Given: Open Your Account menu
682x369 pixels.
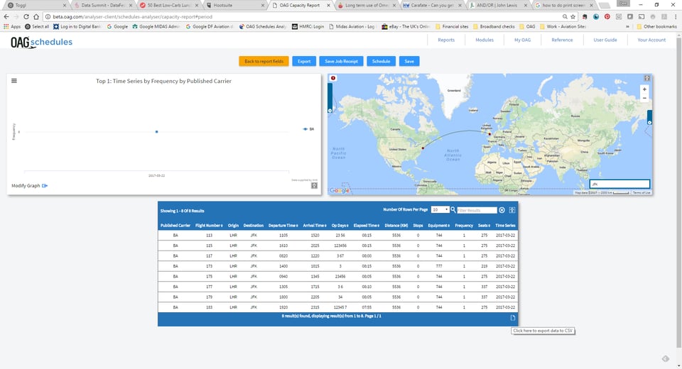Looking at the screenshot, I should click(651, 40).
